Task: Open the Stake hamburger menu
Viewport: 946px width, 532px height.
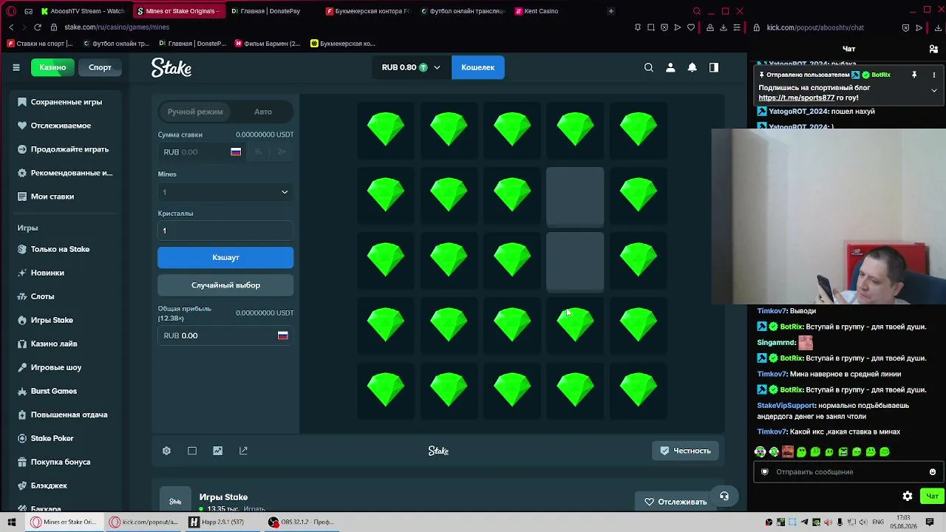Action: pyautogui.click(x=16, y=67)
